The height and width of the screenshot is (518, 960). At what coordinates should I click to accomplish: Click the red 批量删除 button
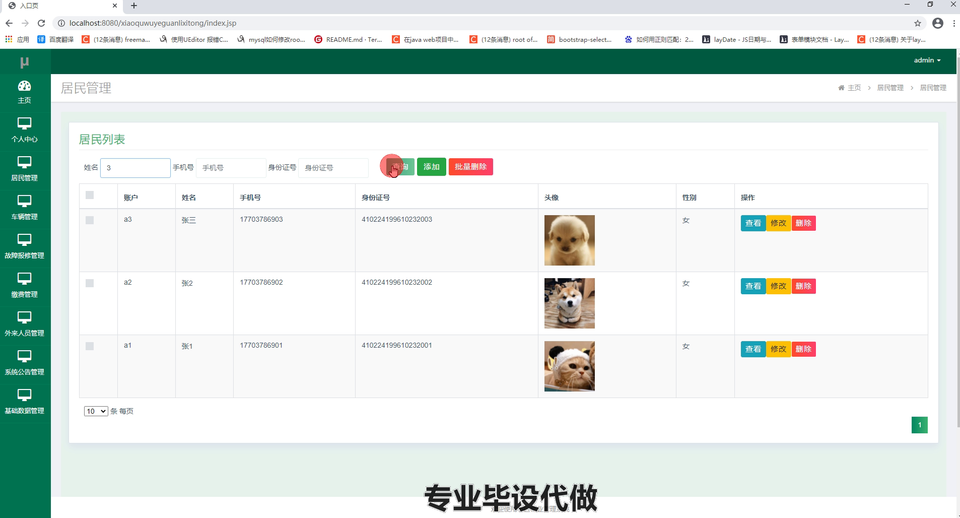[471, 167]
